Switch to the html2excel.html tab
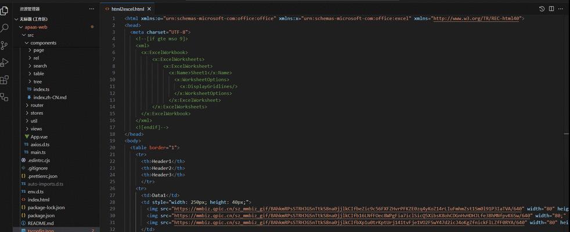This screenshot has height=232, width=570. (127, 9)
